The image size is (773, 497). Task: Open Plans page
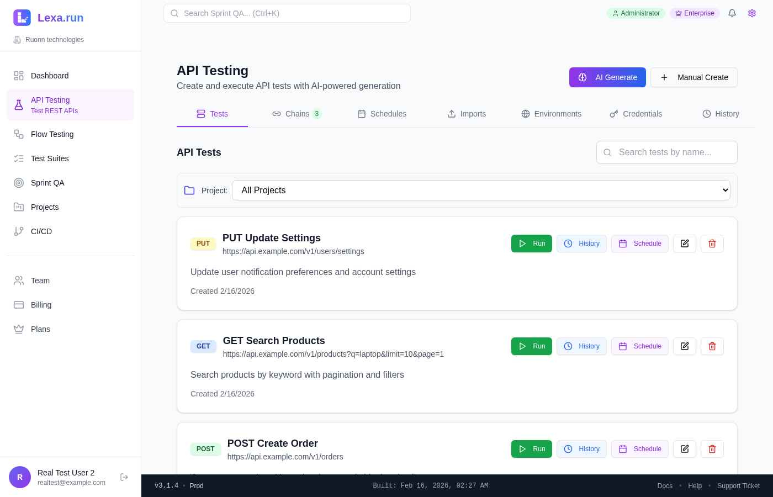[71, 329]
